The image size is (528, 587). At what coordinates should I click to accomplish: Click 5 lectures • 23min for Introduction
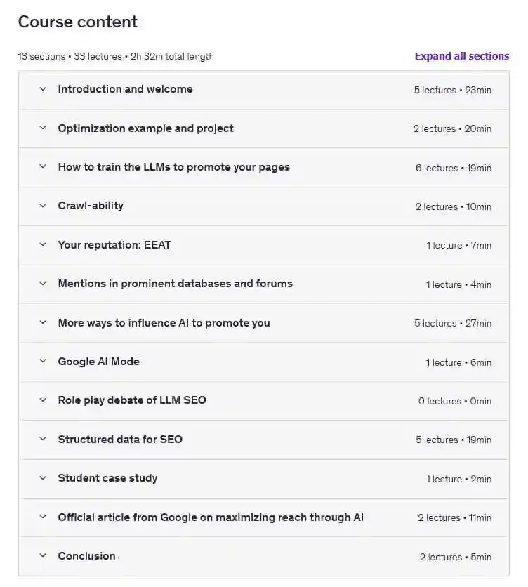(452, 90)
